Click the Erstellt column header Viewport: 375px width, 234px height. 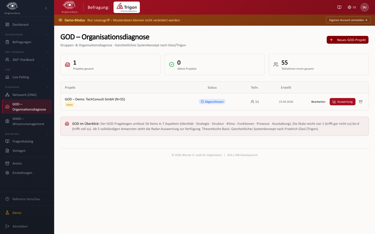click(286, 87)
